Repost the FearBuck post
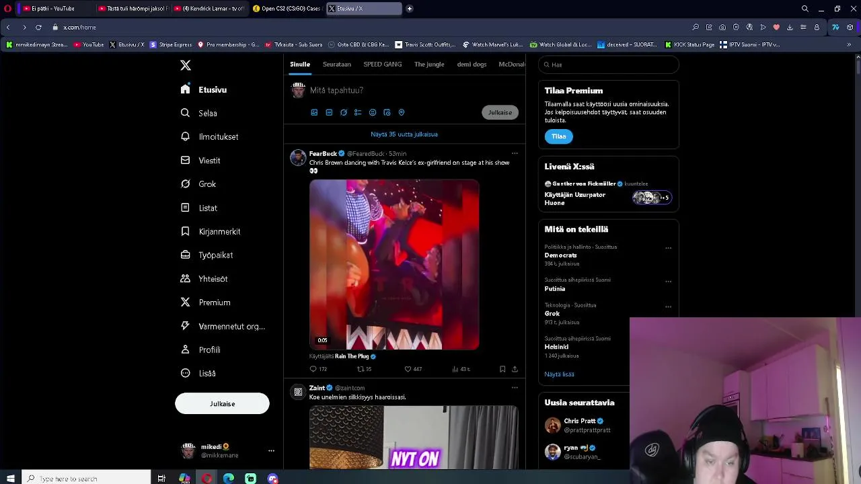The image size is (861, 484). pos(360,369)
